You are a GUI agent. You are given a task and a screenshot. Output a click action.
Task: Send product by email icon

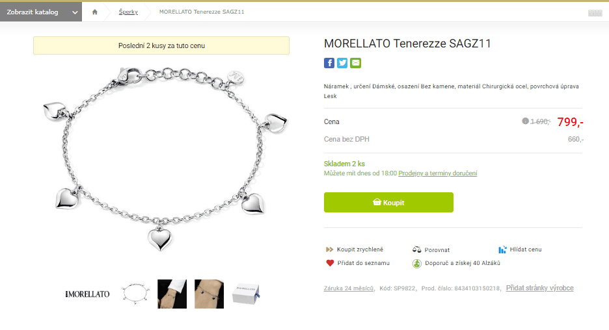tap(355, 63)
